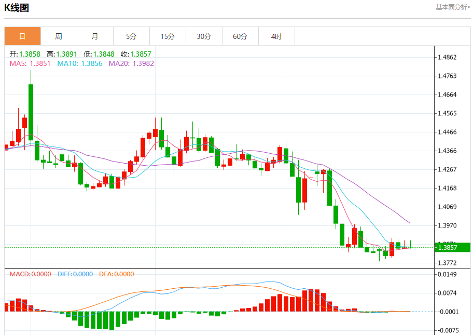473x335 pixels.
Task: Open the 30分 interval tab
Action: tap(204, 36)
